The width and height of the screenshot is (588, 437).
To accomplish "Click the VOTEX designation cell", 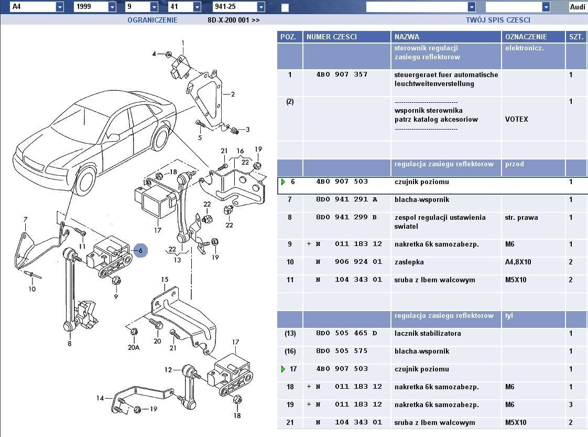I will click(x=516, y=120).
